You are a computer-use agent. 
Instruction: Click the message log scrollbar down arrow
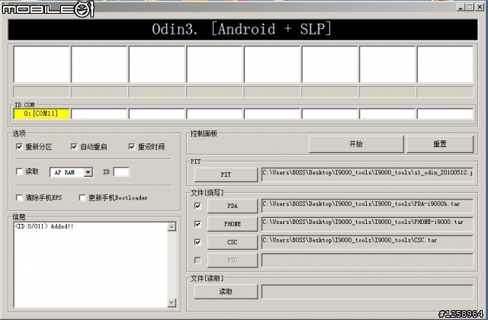pos(172,302)
